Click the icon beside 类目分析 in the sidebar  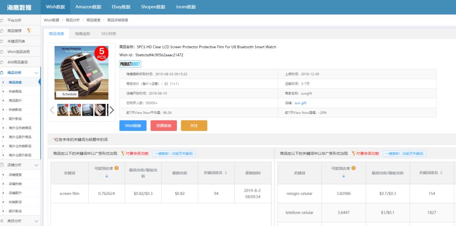pyautogui.click(x=2, y=221)
